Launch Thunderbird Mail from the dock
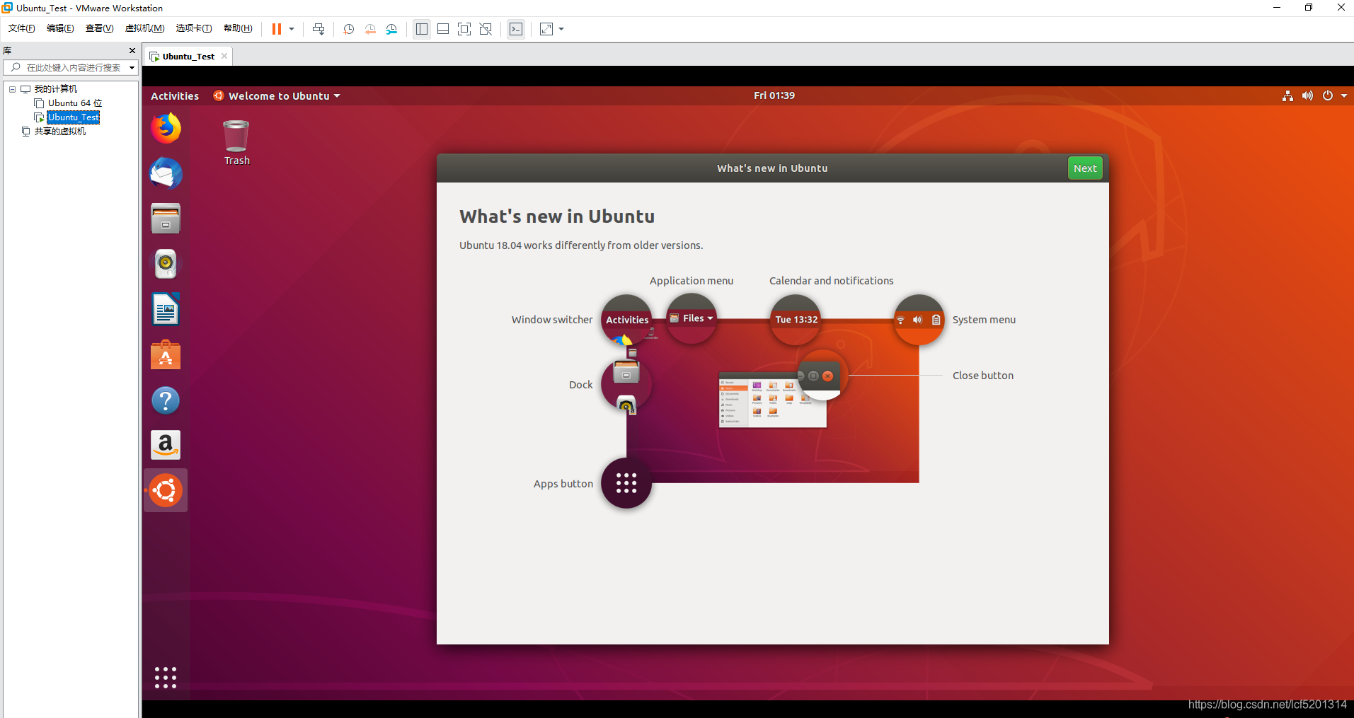Screen dimensions: 1354x718 166,173
